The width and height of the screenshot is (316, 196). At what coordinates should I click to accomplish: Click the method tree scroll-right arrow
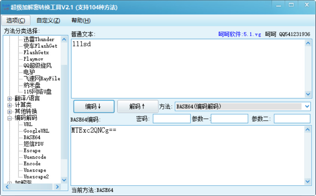pos(57,187)
